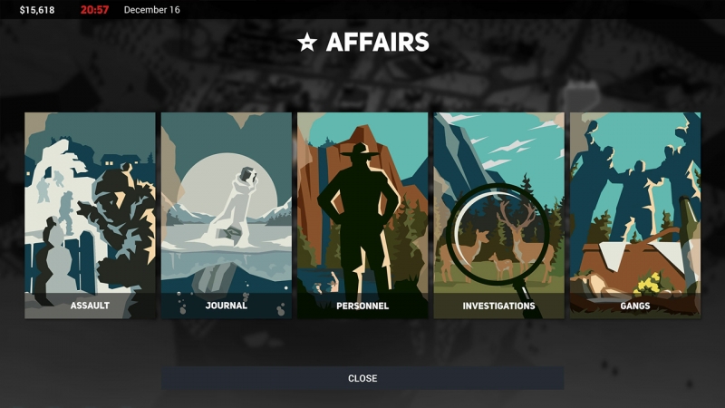Open the GANGS label
Screen dimensions: 725x408
coord(635,306)
